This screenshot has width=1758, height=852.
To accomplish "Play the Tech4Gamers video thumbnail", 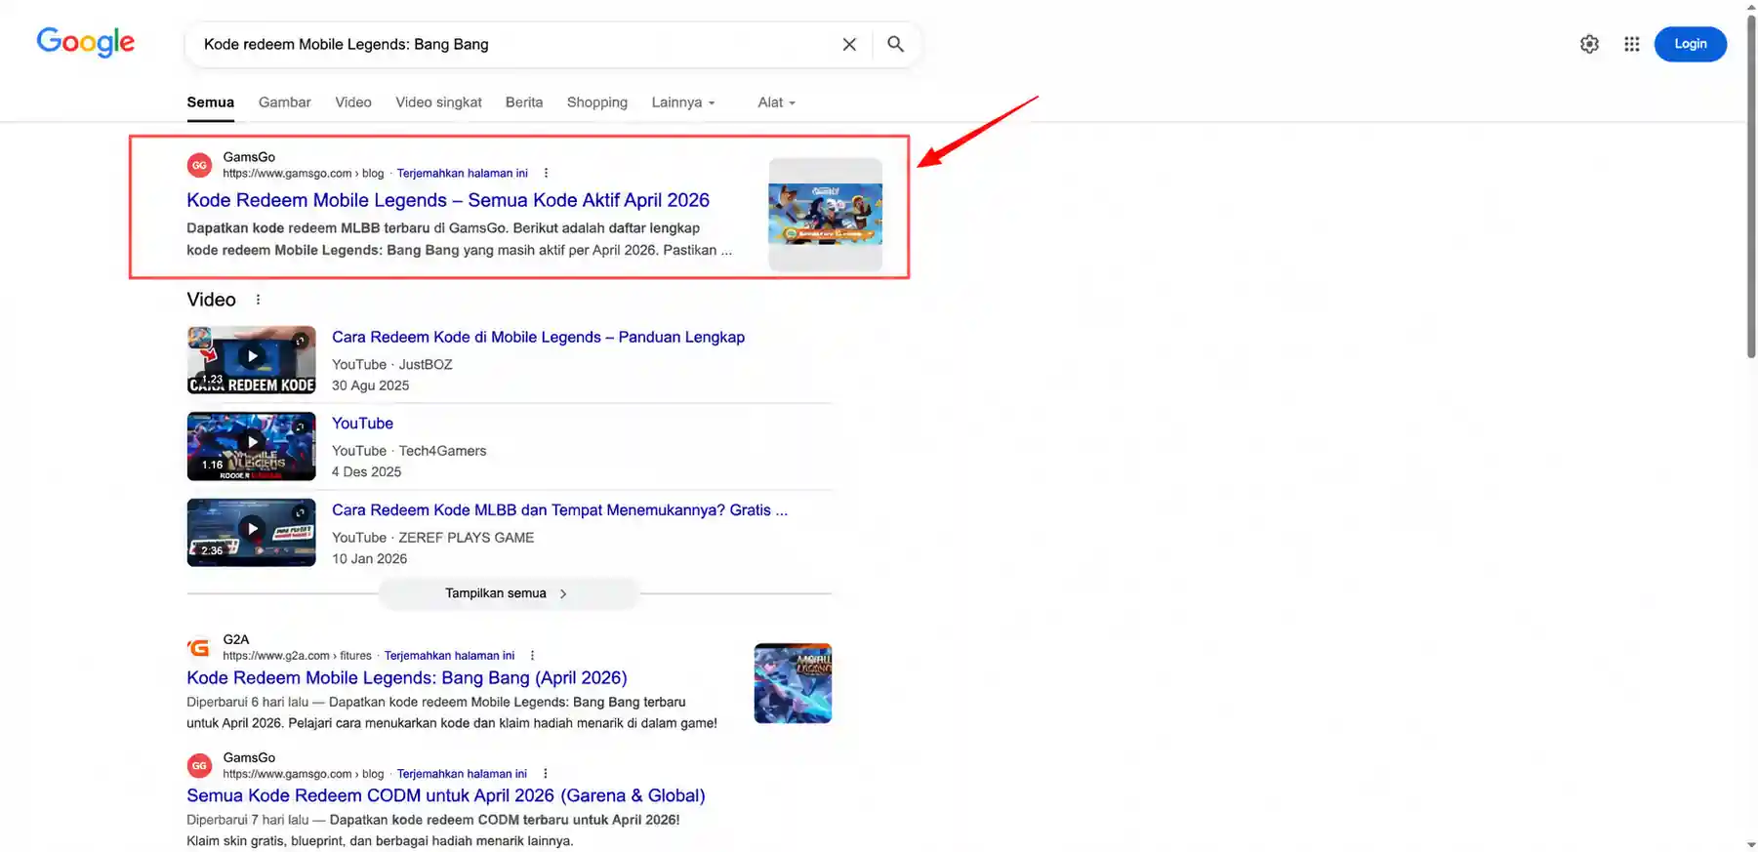I will click(251, 446).
